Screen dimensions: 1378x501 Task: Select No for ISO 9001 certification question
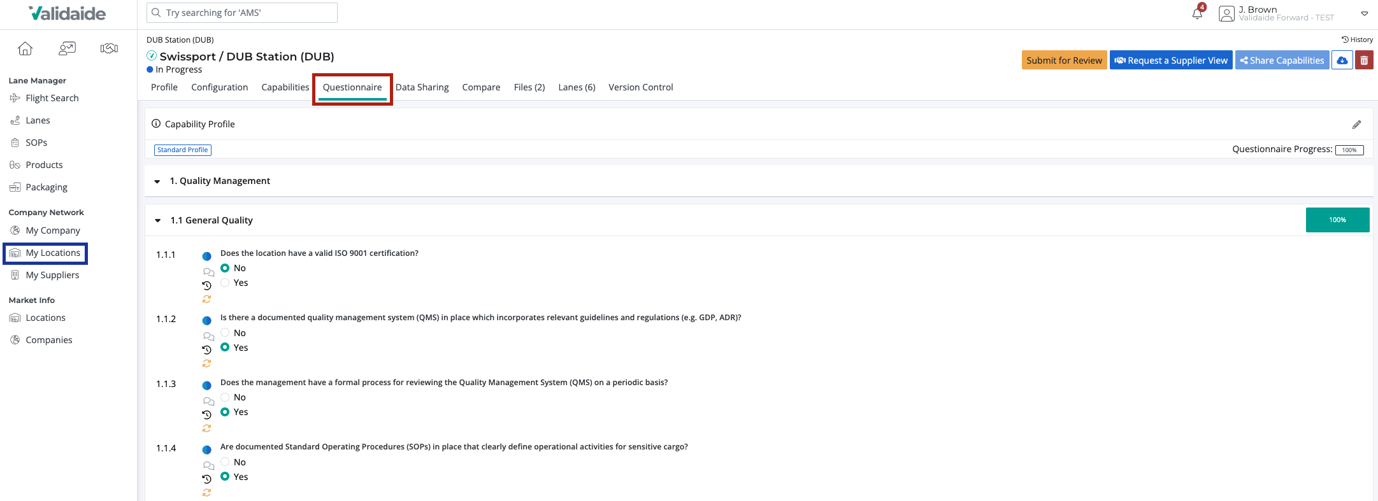click(225, 268)
